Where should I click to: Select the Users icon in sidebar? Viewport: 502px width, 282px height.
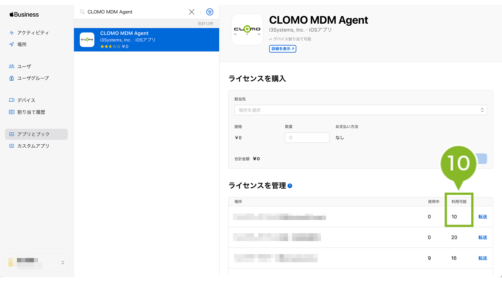(x=12, y=66)
